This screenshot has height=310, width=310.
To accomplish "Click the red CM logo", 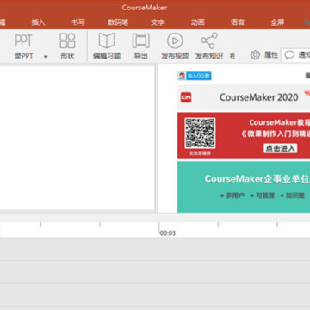I will 186,97.
